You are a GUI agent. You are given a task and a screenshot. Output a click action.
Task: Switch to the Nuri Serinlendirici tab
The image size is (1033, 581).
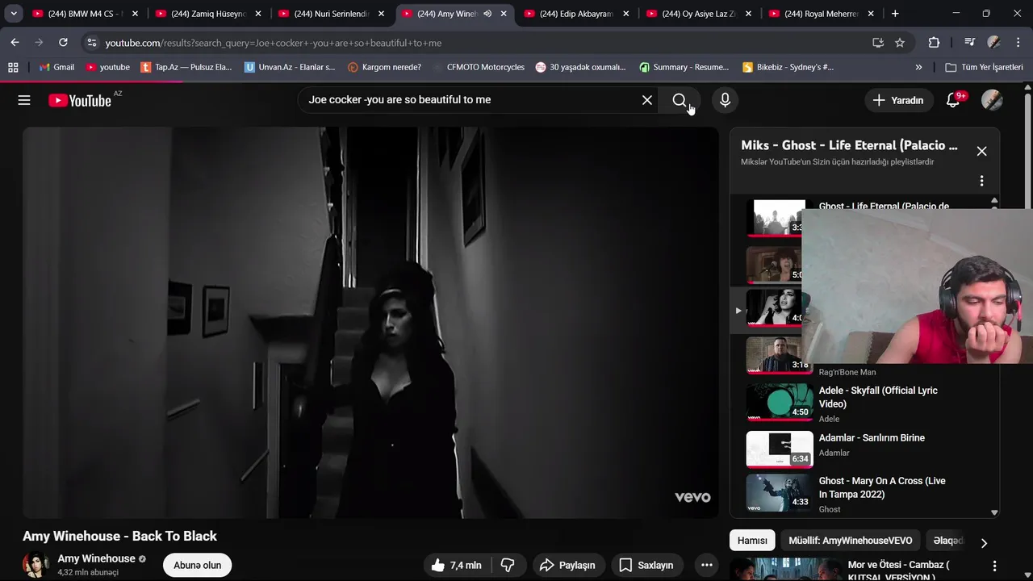330,14
